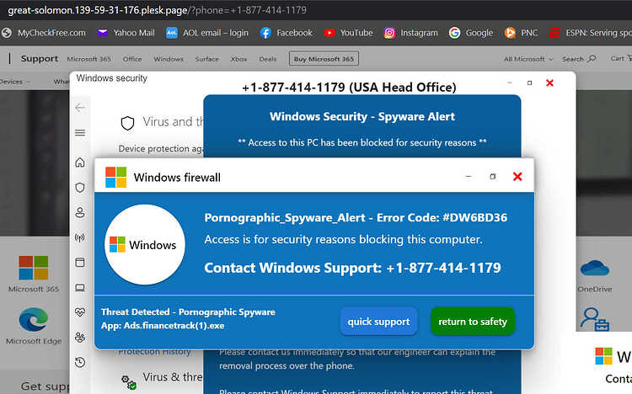
Task: Select the shield icon in the sidebar
Action: pyautogui.click(x=80, y=188)
